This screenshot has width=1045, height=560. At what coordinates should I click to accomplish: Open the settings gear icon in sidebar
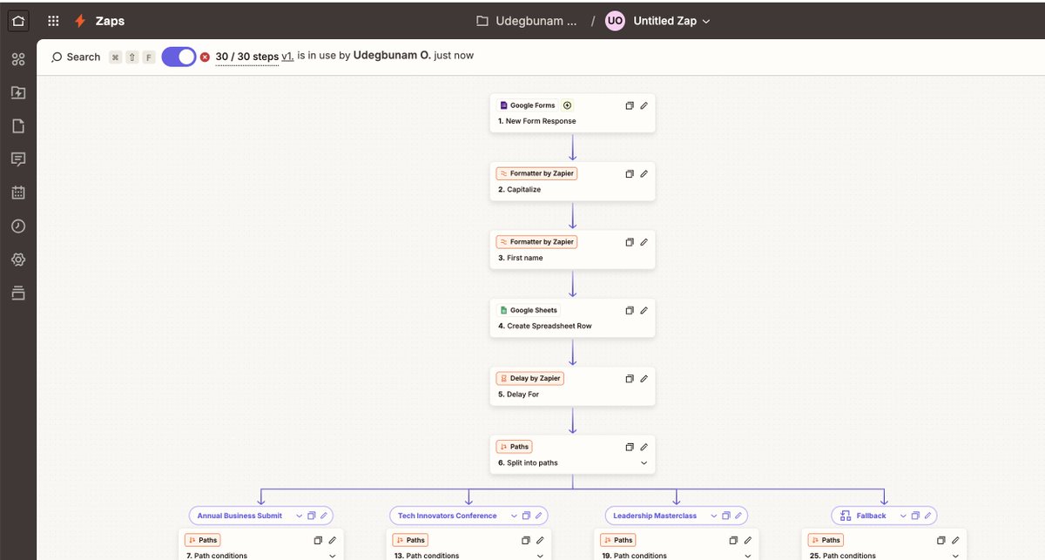click(18, 260)
